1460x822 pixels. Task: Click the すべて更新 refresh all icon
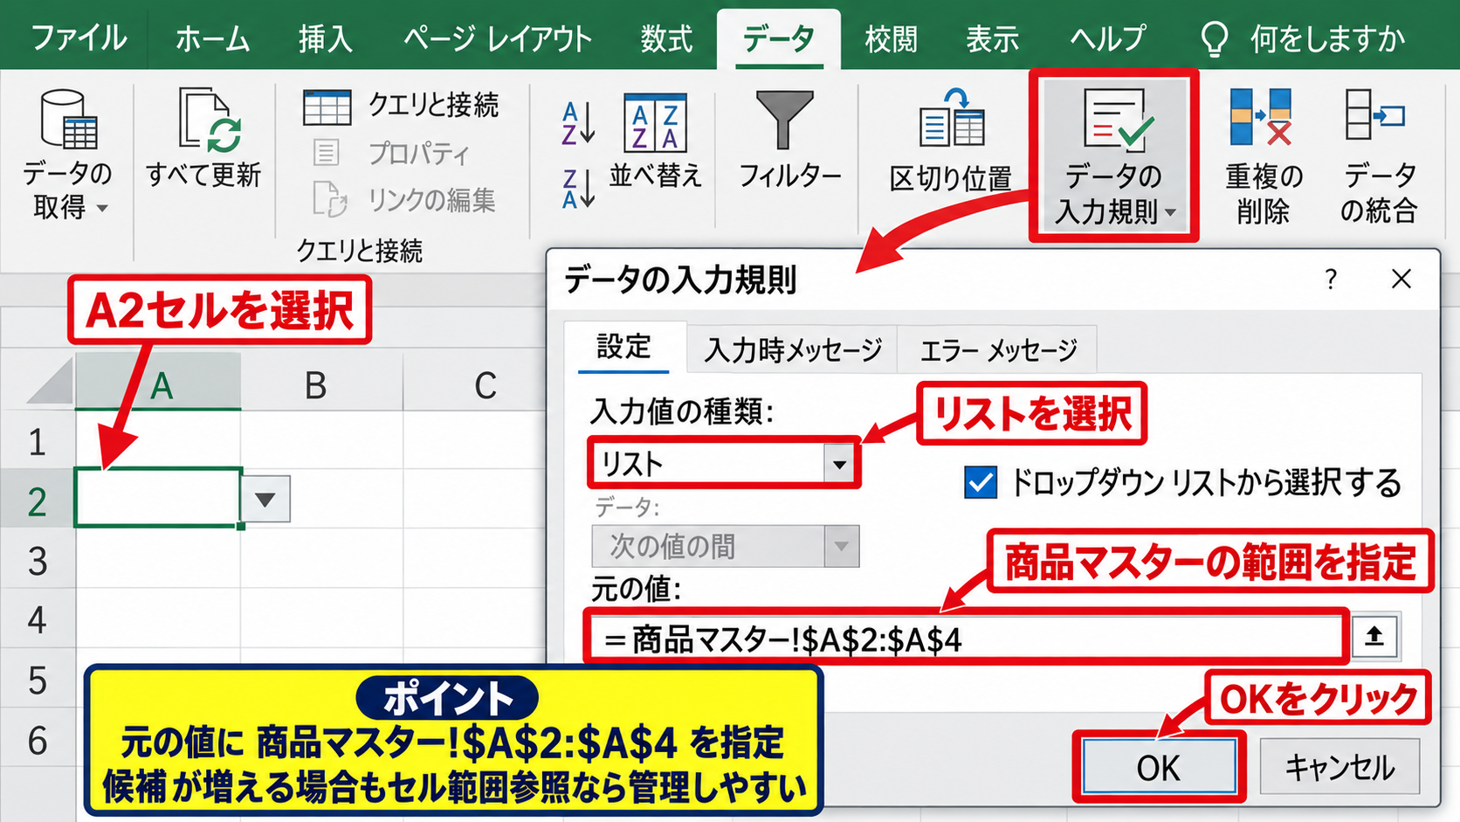pyautogui.click(x=210, y=119)
